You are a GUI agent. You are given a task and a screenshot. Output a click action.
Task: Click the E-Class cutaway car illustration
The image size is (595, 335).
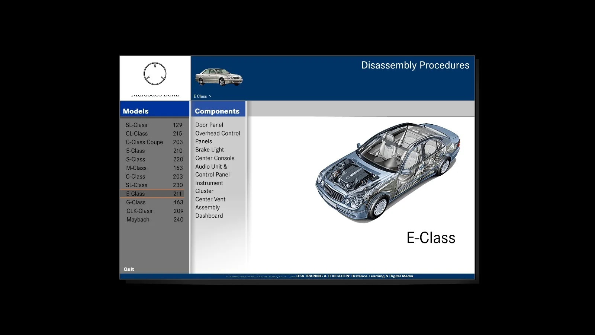(388, 172)
